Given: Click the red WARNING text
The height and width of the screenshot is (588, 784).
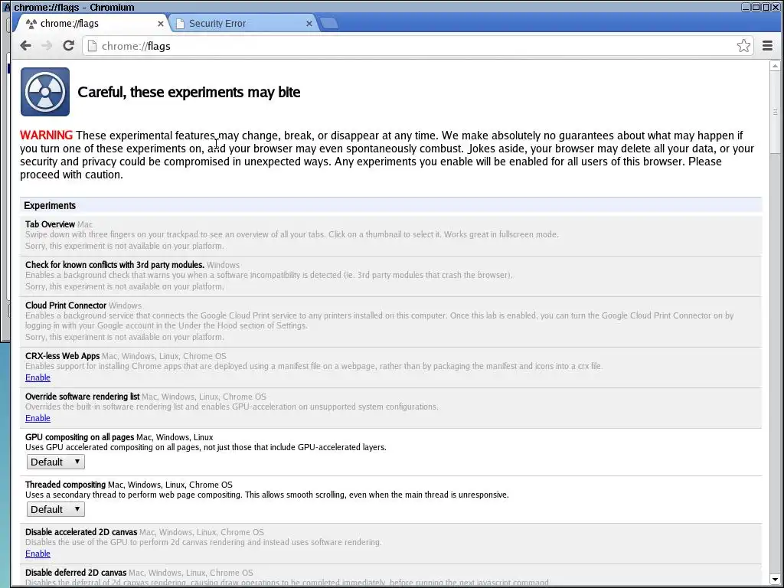Looking at the screenshot, I should 46,136.
